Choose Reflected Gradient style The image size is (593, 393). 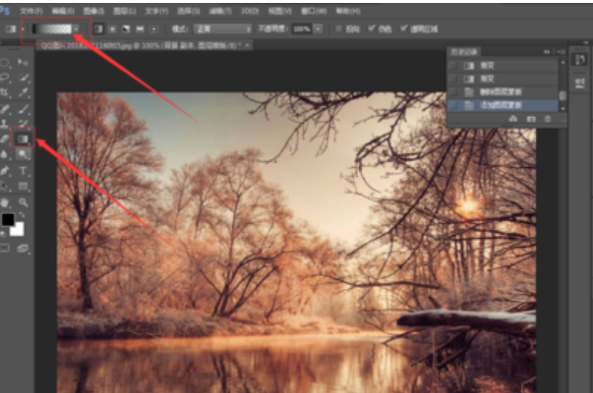click(x=140, y=29)
